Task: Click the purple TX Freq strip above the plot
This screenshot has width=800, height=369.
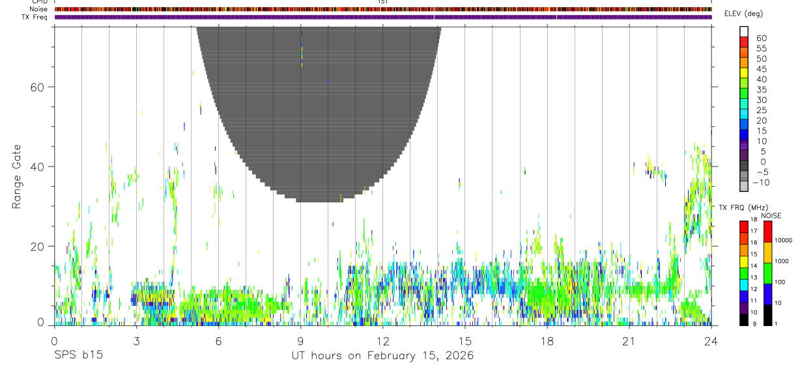Action: (383, 17)
